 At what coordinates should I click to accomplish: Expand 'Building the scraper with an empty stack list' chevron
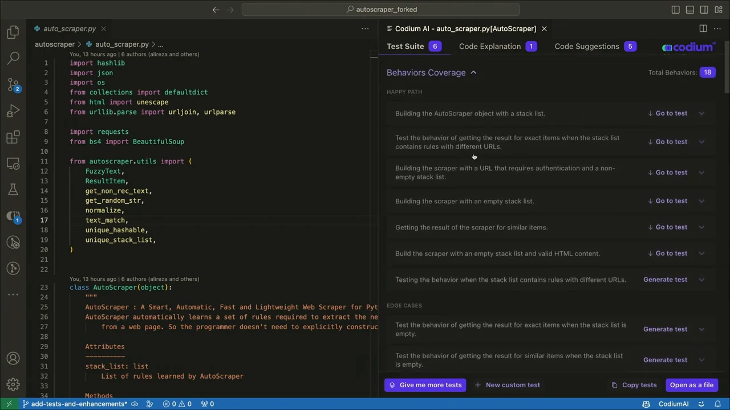coord(701,201)
